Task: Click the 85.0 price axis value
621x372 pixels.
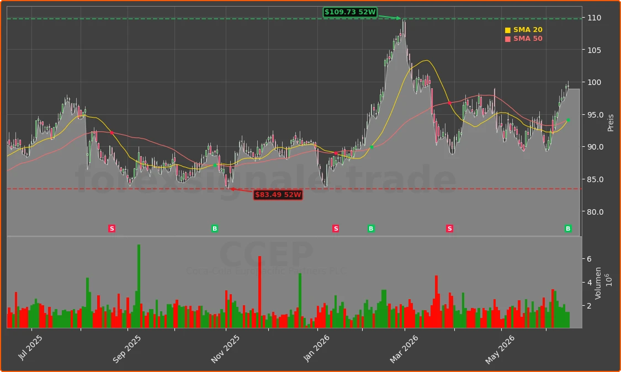Action: pos(596,179)
